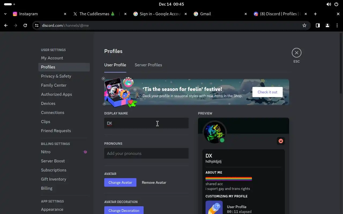Image resolution: width=343 pixels, height=214 pixels.
Task: Click the clock showing Dec 14 00:45
Action: (x=171, y=4)
